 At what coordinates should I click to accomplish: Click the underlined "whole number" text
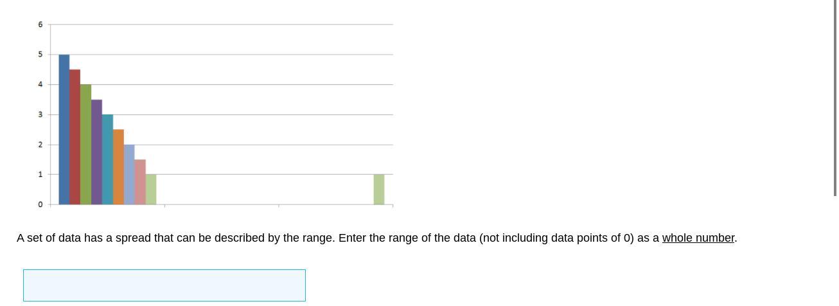pyautogui.click(x=698, y=238)
